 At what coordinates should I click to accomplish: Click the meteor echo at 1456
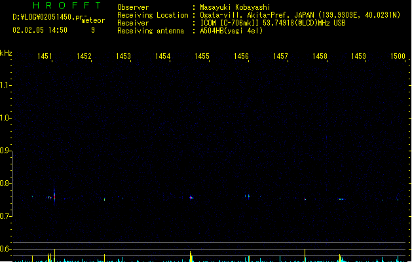(248, 196)
